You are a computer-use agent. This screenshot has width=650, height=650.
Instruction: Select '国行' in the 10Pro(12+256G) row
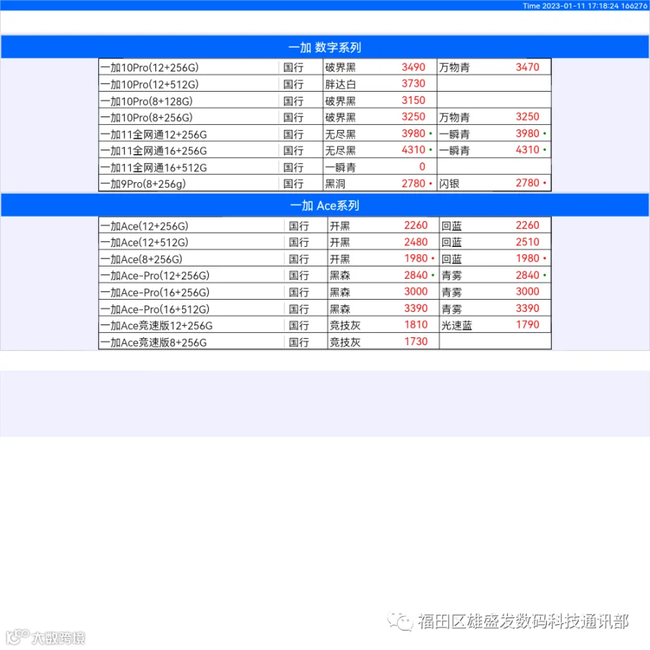(x=293, y=67)
